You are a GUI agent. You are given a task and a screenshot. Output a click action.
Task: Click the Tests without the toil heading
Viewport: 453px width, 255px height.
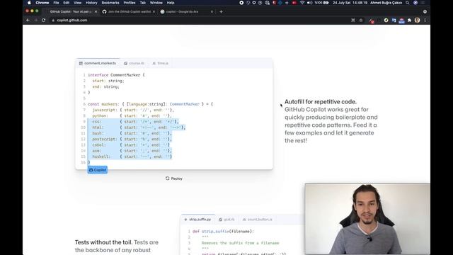[x=104, y=242]
